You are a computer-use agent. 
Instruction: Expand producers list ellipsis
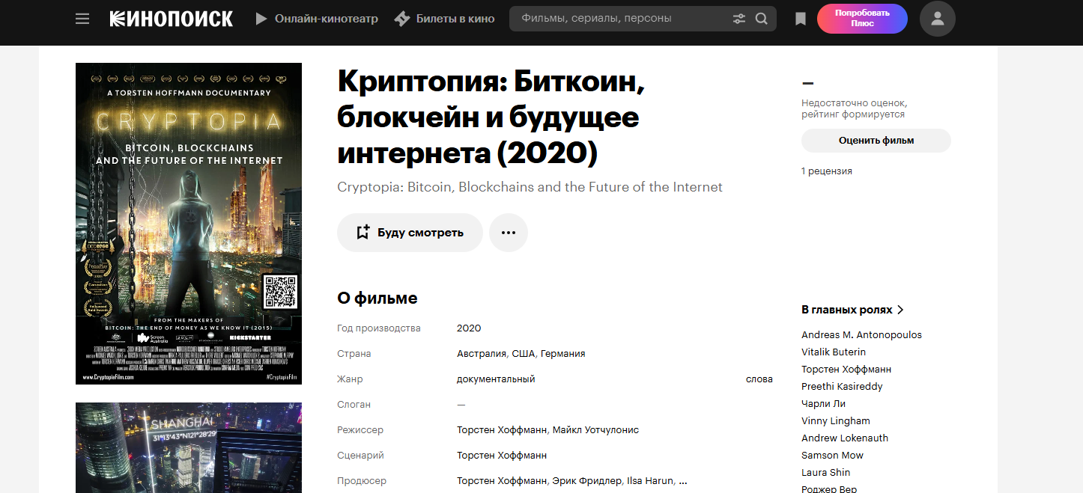coord(682,481)
